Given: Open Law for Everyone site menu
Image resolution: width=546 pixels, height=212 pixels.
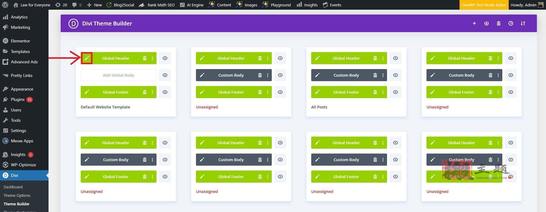Looking at the screenshot, I should [x=32, y=5].
